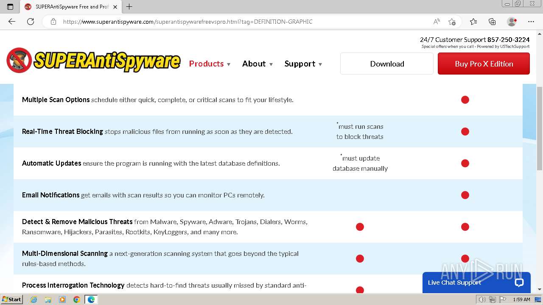Screen dimensions: 543x305
Task: Click 'Multiple Scan Options' feature text
Action: (x=56, y=100)
